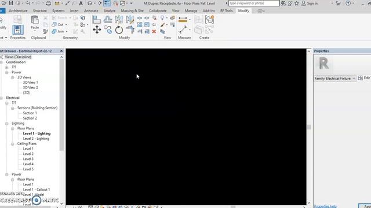The height and width of the screenshot is (208, 371).
Task: Open the 3D View 1 tree item
Action: coord(31,83)
